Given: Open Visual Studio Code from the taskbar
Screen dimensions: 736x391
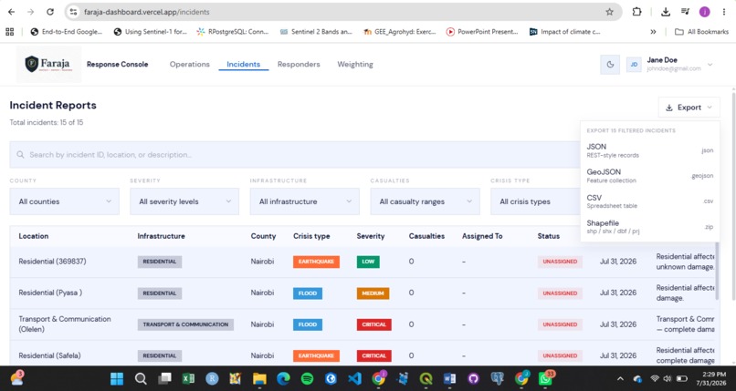Looking at the screenshot, I should [355, 378].
